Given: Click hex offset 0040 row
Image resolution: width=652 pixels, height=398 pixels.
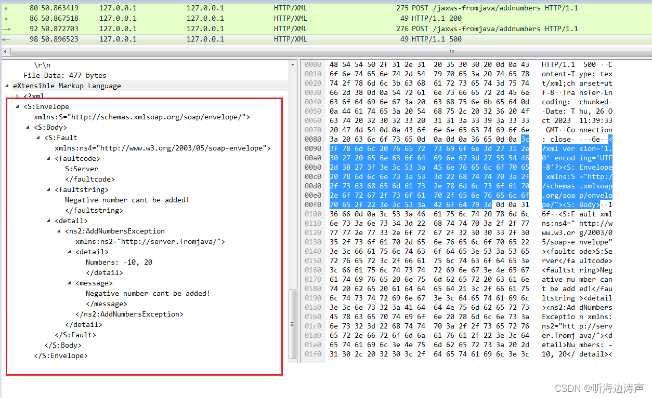Looking at the screenshot, I should coord(313,102).
